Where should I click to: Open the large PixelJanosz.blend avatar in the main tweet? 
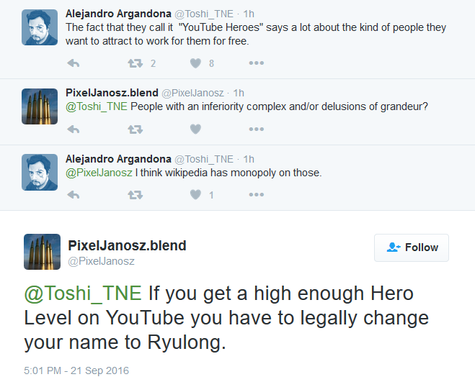tap(42, 252)
